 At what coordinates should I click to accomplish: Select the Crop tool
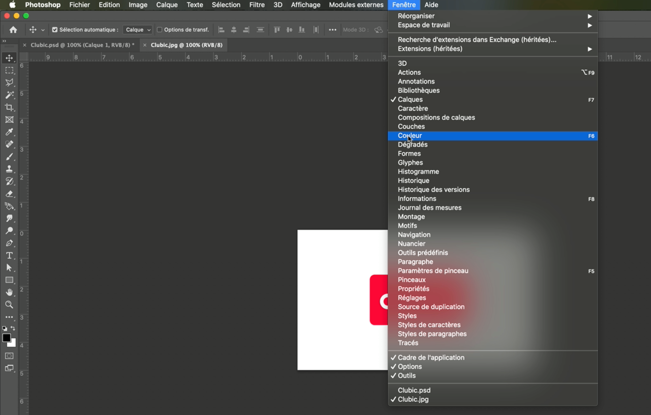click(9, 108)
